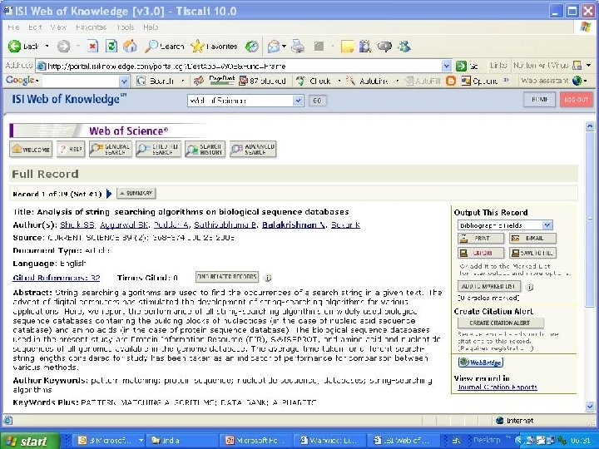Viewport: 599px width, 449px height.
Task: Open the View menu
Action: coord(58,27)
